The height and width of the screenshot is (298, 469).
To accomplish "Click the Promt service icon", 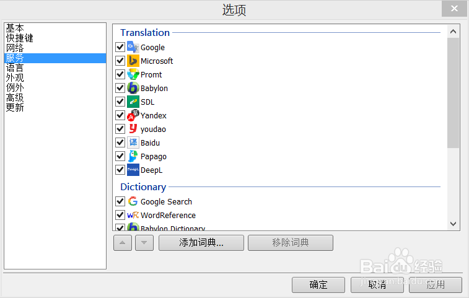I will click(x=133, y=74).
